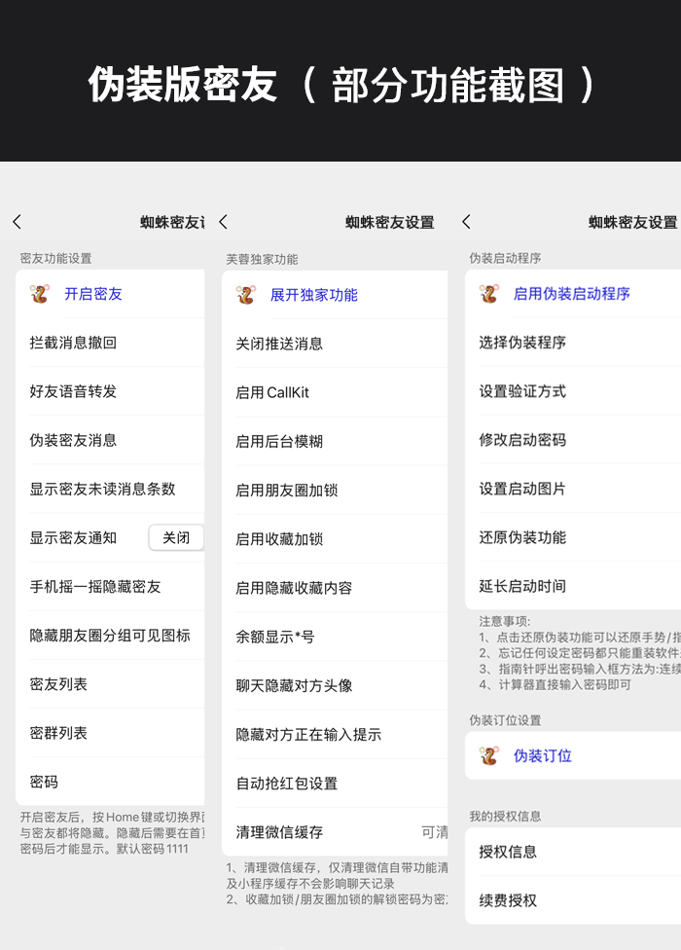Viewport: 681px width, 950px height.
Task: Open 自动抢红包设置
Action: click(287, 784)
